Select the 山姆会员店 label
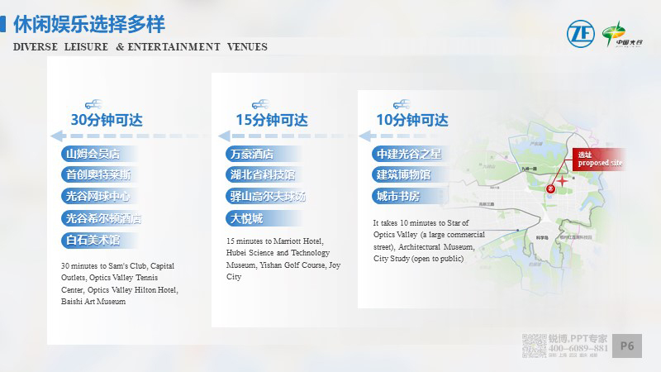The height and width of the screenshot is (372, 661). coord(93,154)
